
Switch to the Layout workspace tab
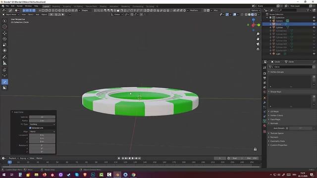(x=46, y=6)
